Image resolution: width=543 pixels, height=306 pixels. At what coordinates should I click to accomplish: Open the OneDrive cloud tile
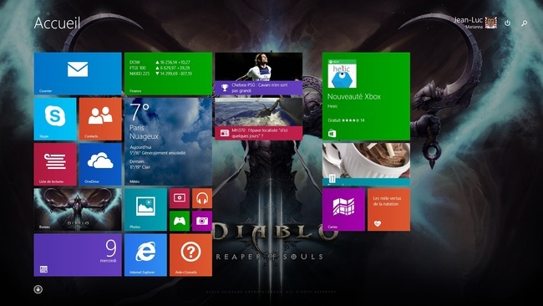click(100, 164)
